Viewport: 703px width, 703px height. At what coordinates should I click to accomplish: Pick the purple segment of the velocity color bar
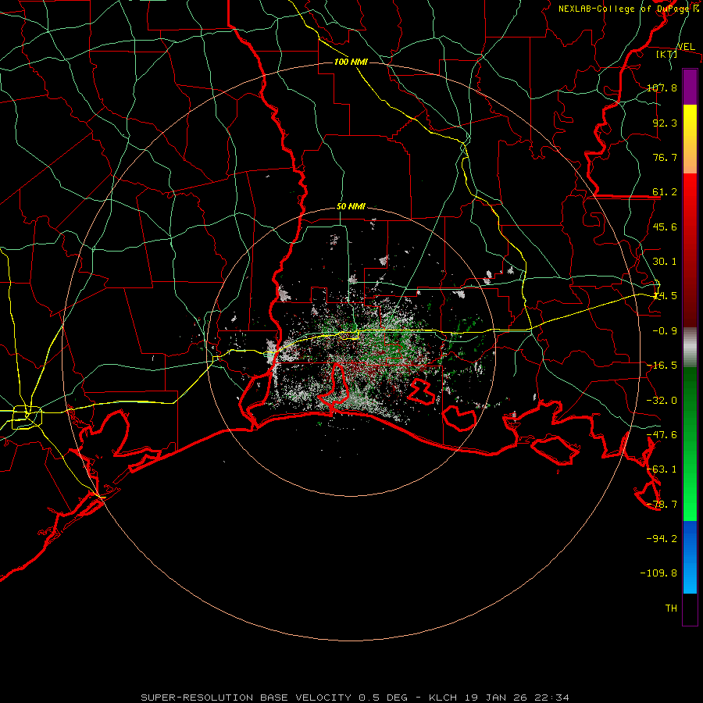click(x=690, y=87)
